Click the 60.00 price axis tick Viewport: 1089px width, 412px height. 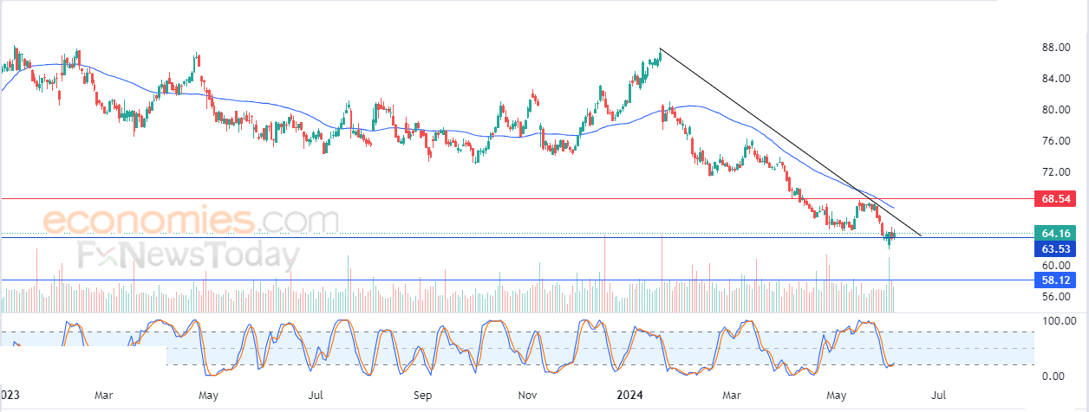pyautogui.click(x=1054, y=266)
